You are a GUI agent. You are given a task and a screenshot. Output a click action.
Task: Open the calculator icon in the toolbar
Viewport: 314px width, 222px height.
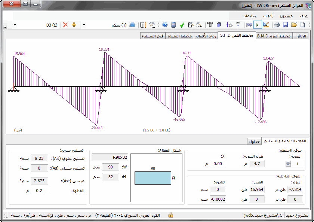pos(173,25)
